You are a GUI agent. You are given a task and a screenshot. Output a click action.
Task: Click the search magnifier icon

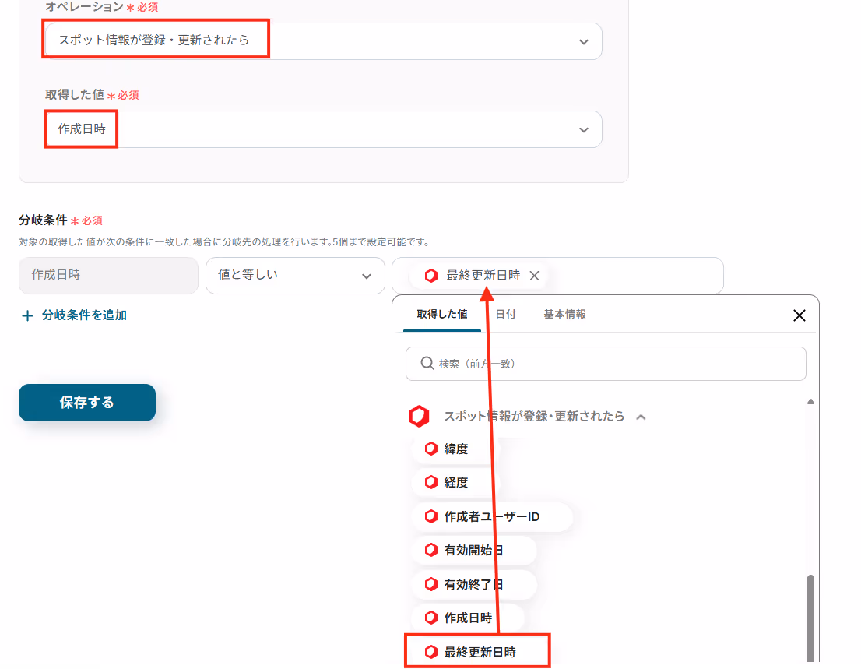coord(427,363)
